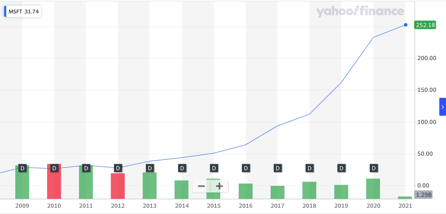Click the 2011 dividend D marker

pyautogui.click(x=86, y=168)
